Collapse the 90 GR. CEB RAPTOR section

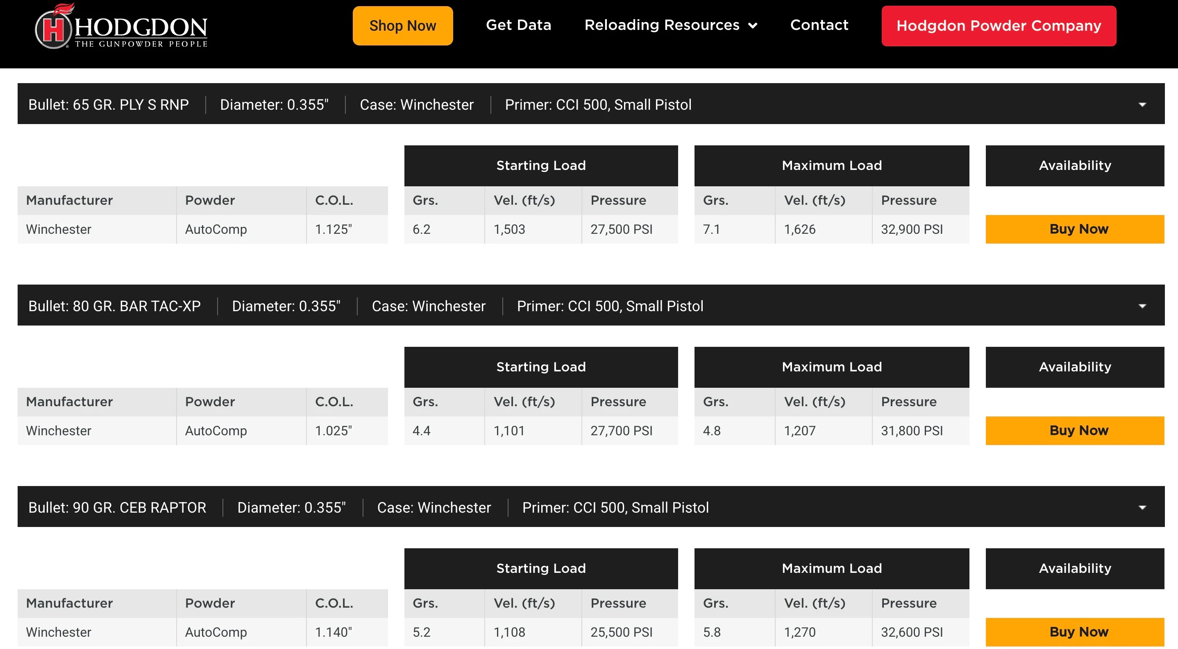pos(1142,508)
